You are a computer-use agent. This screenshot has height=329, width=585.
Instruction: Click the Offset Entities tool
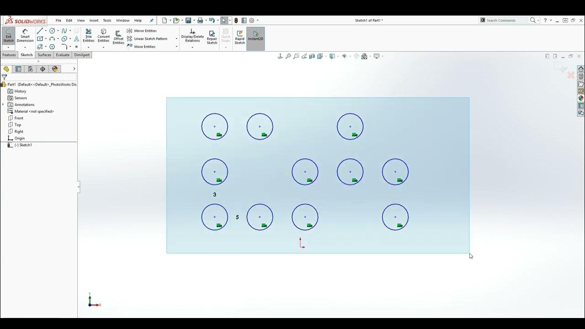pyautogui.click(x=118, y=37)
